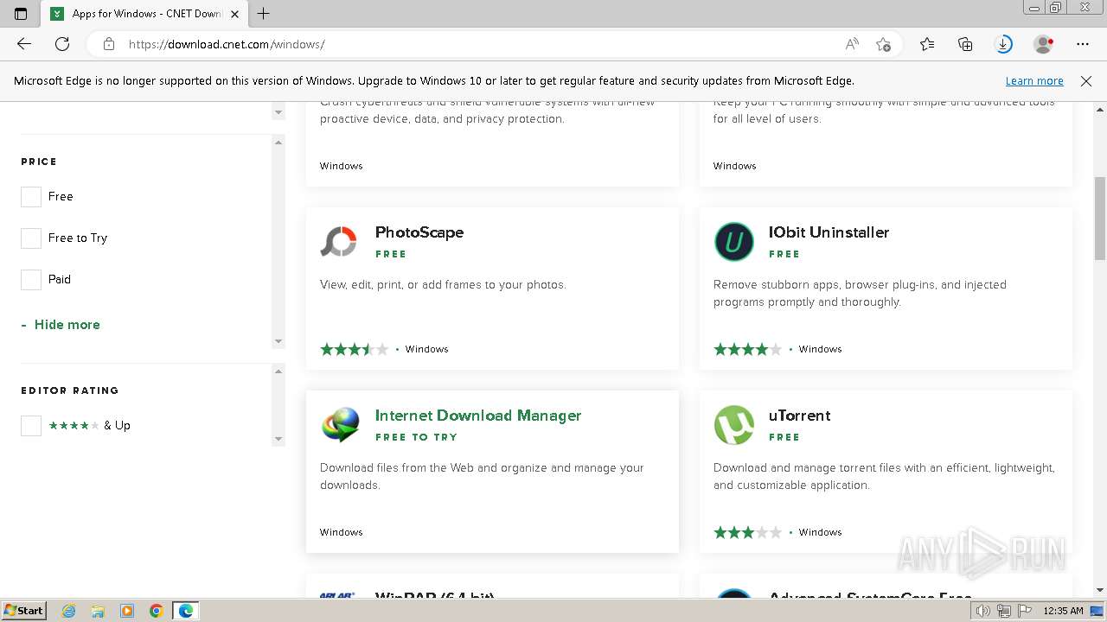Viewport: 1107px width, 622px height.
Task: Add this page to favorites star
Action: point(883,44)
